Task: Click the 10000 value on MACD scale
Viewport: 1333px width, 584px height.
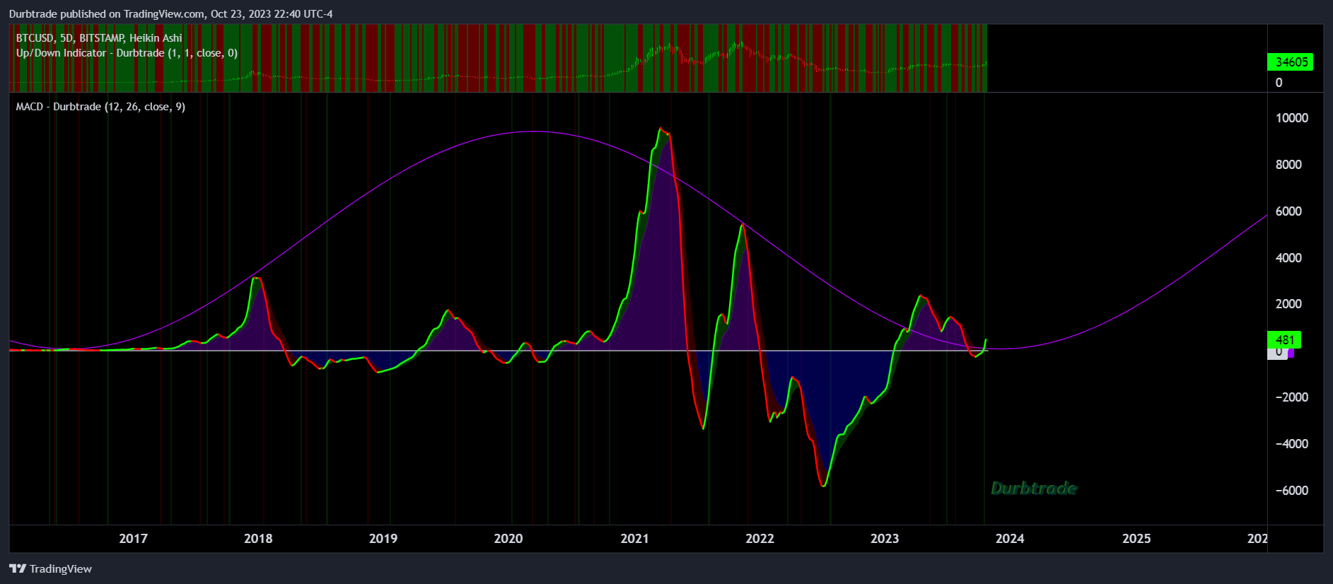Action: (1292, 118)
